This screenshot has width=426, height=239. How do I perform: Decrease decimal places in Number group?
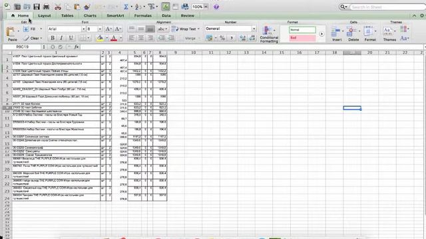252,38
